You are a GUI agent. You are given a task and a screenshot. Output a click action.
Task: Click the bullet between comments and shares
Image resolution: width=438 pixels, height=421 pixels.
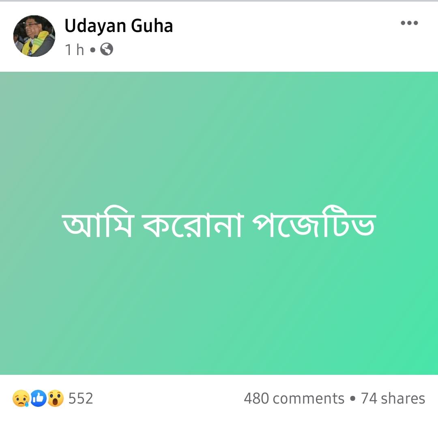[x=352, y=399]
